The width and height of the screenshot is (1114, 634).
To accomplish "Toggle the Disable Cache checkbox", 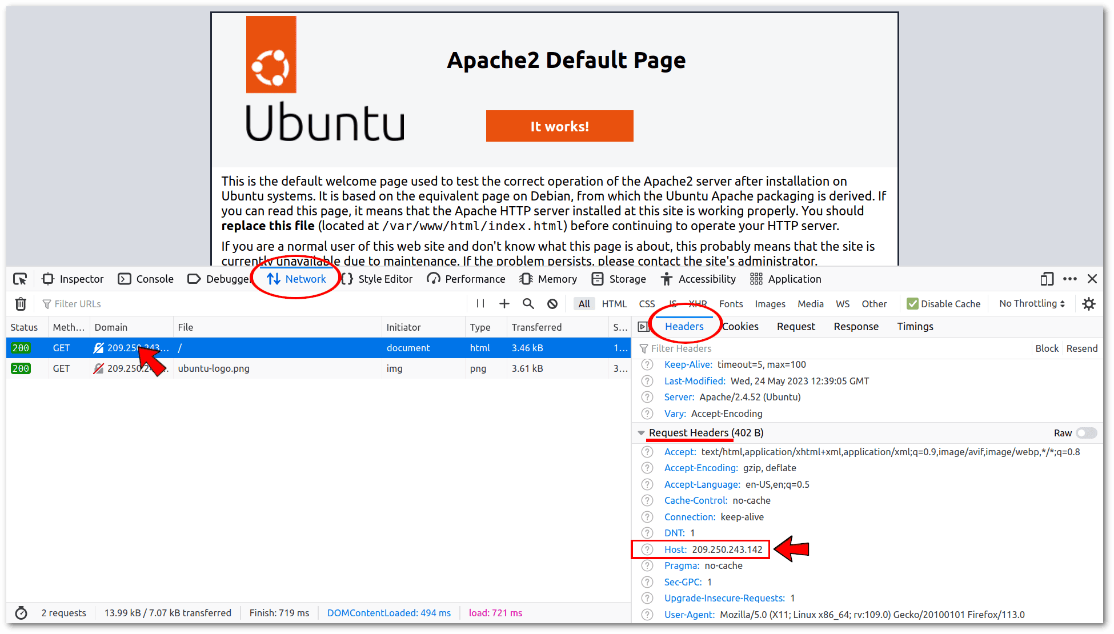I will point(912,304).
